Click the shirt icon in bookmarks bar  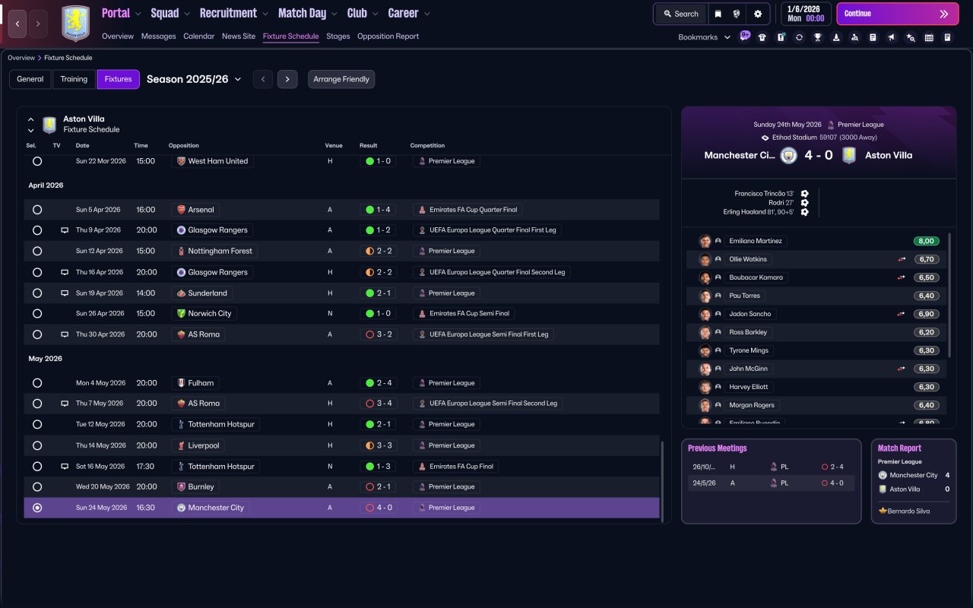point(762,37)
